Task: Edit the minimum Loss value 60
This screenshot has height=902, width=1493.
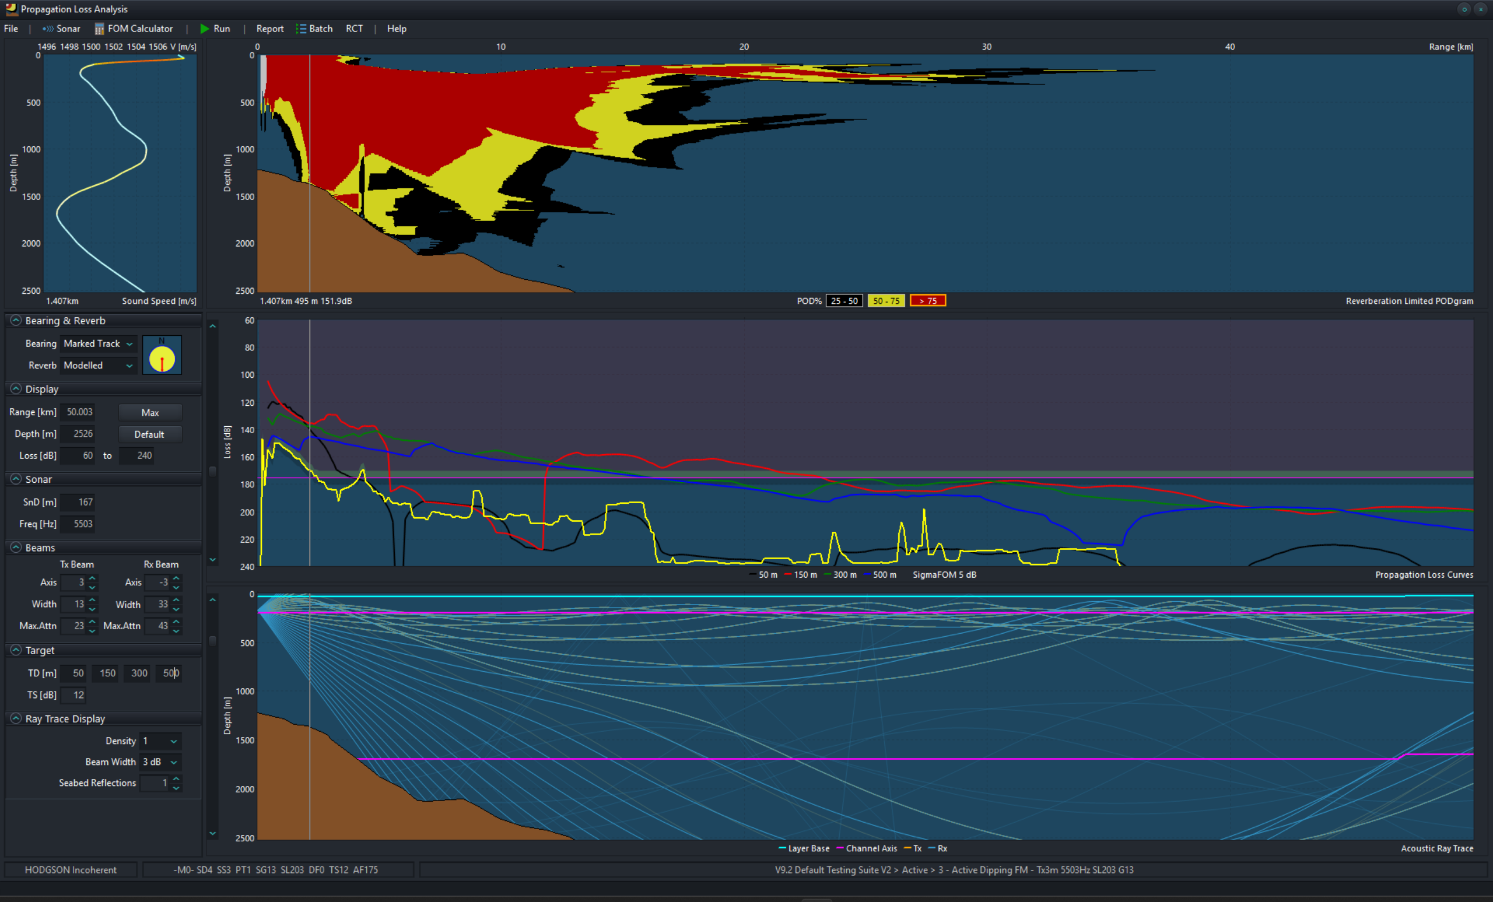Action: point(78,455)
